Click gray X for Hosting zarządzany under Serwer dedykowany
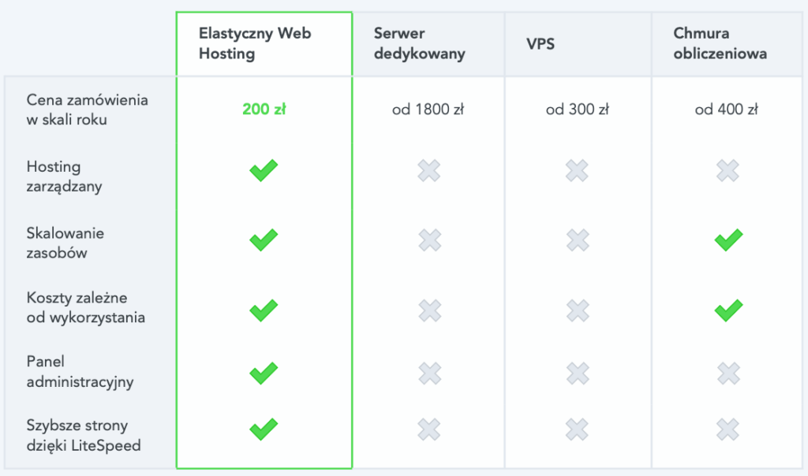 [x=428, y=170]
